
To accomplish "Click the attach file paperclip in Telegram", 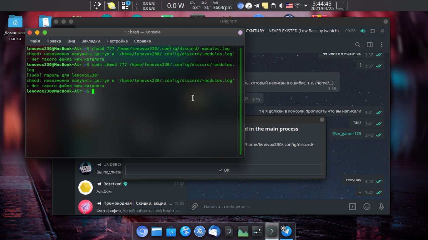I will 195,207.
